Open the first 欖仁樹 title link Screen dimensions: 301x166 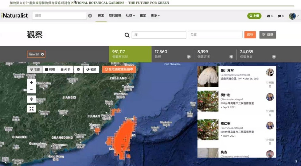click(225, 95)
